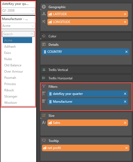Remove the LATITUDE chip

click(x=125, y=14)
